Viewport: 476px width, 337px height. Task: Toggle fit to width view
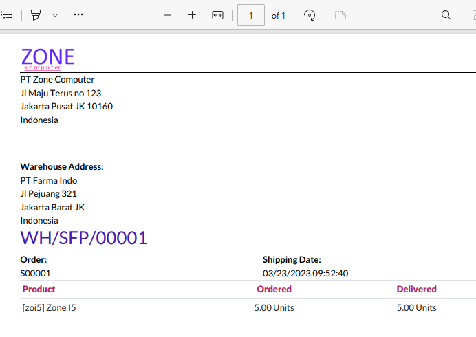click(x=217, y=15)
